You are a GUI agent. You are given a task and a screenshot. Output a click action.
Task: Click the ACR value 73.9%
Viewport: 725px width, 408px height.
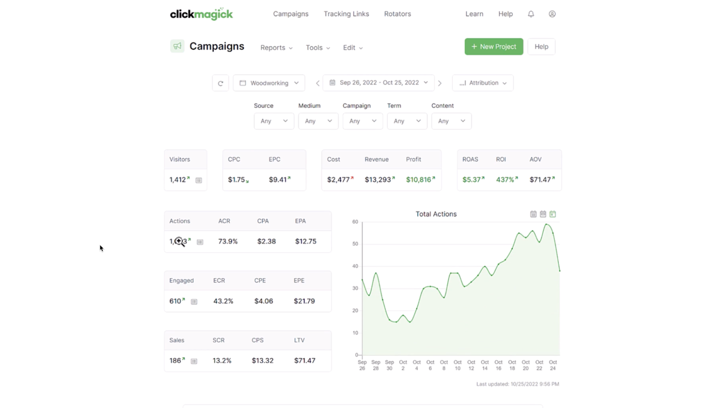point(228,241)
